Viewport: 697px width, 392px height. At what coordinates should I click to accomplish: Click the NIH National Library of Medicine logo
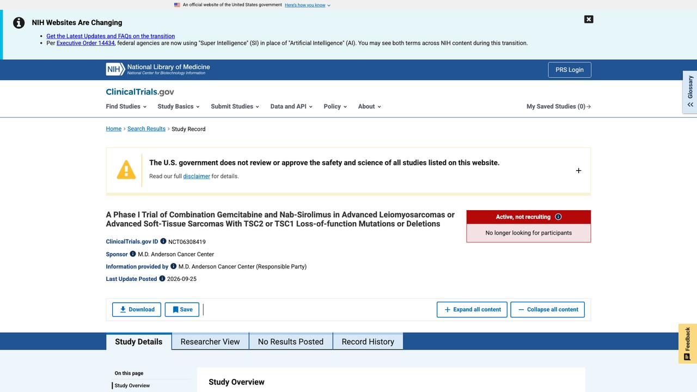tap(158, 70)
